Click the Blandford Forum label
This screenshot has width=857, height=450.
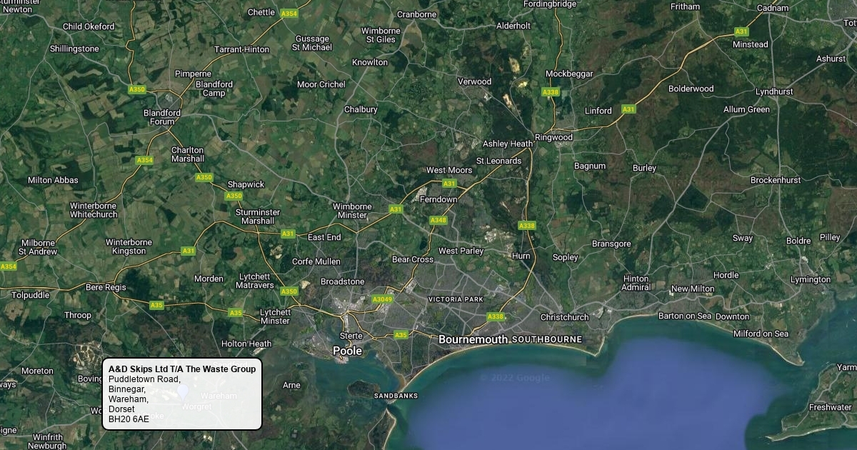click(x=162, y=117)
